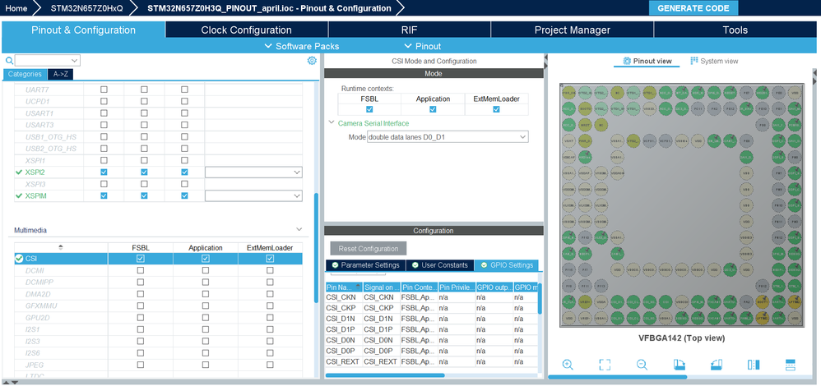The image size is (821, 386).
Task: Open the search combo box dropdown
Action: point(74,61)
